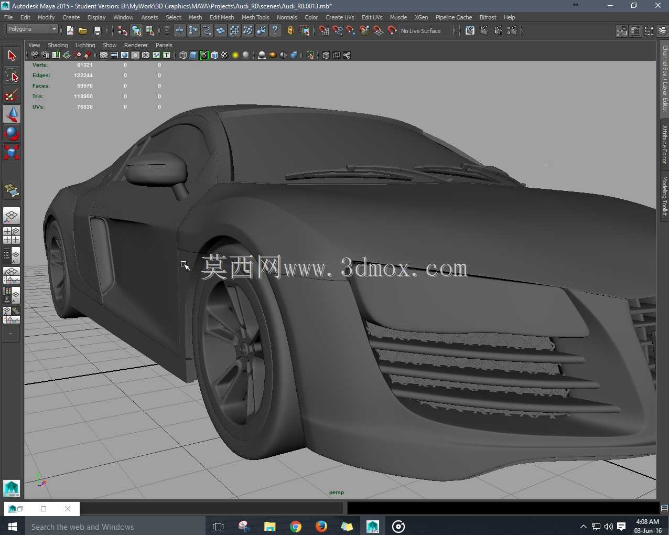Open the Render View window icon
The height and width of the screenshot is (535, 669).
470,31
